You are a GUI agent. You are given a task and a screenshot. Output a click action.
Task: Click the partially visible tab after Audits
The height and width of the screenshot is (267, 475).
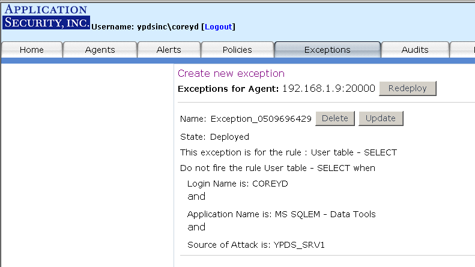click(x=464, y=50)
